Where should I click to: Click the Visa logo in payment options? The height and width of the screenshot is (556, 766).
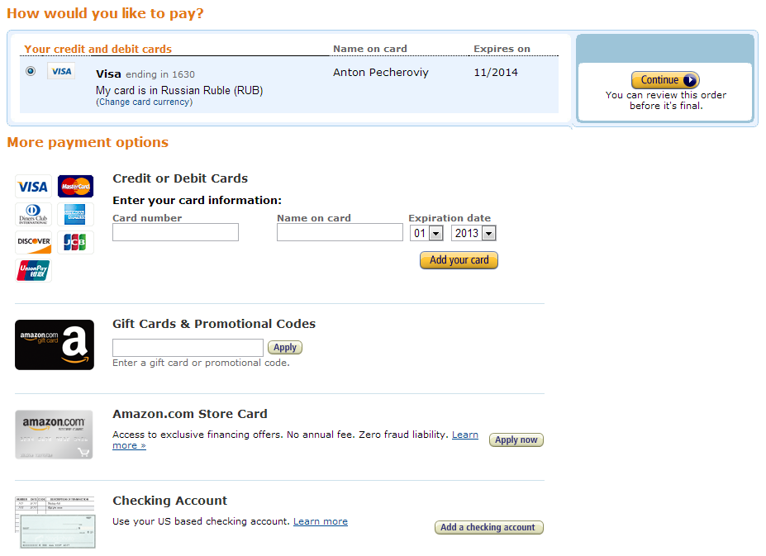(x=33, y=187)
